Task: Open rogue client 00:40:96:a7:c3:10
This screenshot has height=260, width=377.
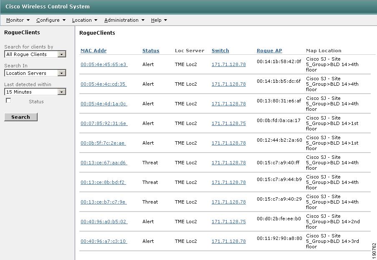Action: (104, 241)
